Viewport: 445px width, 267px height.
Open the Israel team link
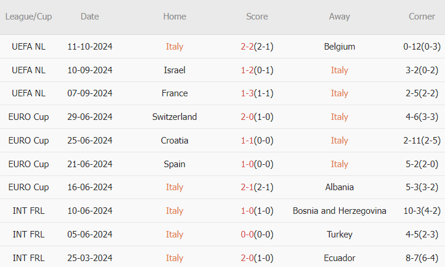click(174, 70)
